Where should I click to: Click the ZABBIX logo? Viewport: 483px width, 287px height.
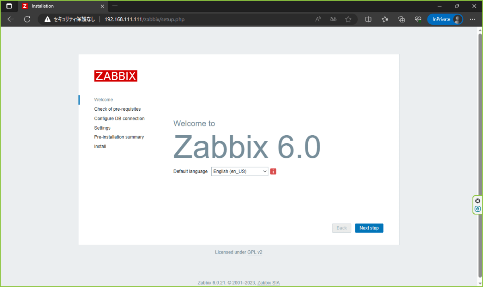click(116, 76)
